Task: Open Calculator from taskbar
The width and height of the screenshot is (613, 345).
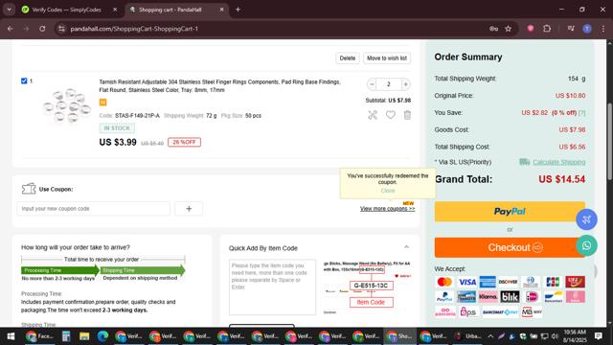Action: point(66,336)
